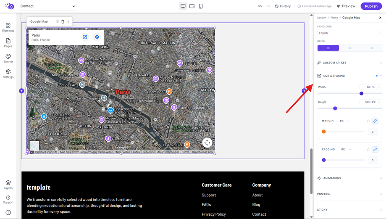
Task: Toggle map fullscreen button
Action: click(207, 142)
